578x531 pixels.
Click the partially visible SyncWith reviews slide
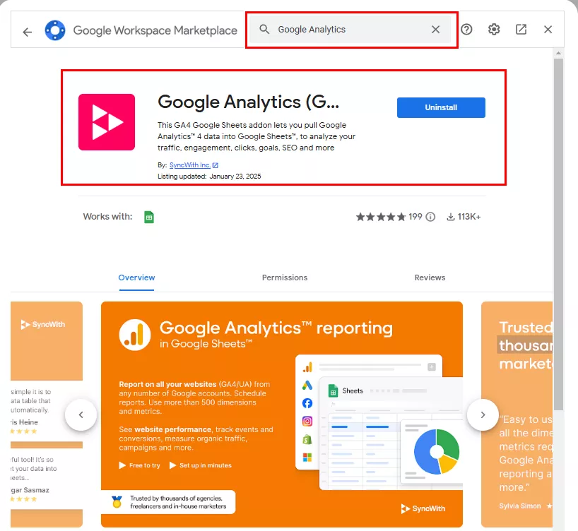(47, 414)
